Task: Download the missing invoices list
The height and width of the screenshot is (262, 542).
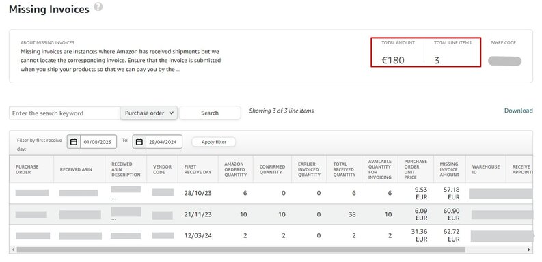Action: pos(518,111)
